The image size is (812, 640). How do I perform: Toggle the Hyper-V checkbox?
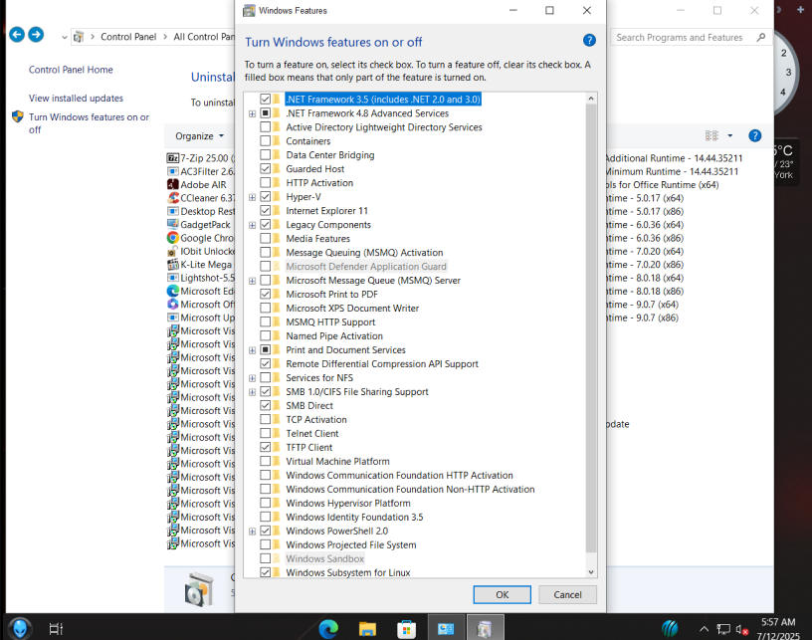[265, 197]
